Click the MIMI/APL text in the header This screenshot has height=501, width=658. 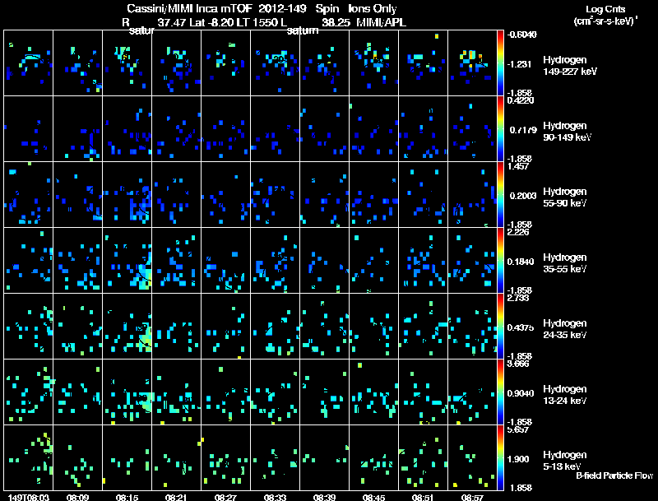click(x=381, y=22)
